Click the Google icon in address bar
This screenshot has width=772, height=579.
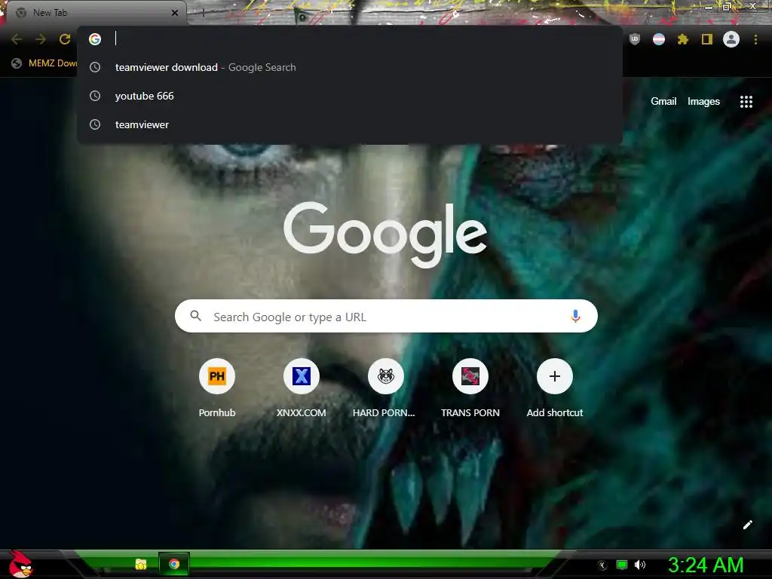[95, 39]
